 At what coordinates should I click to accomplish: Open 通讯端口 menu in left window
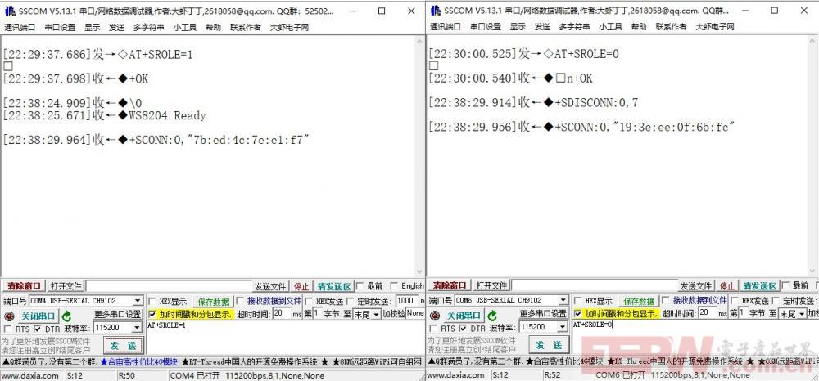click(20, 27)
